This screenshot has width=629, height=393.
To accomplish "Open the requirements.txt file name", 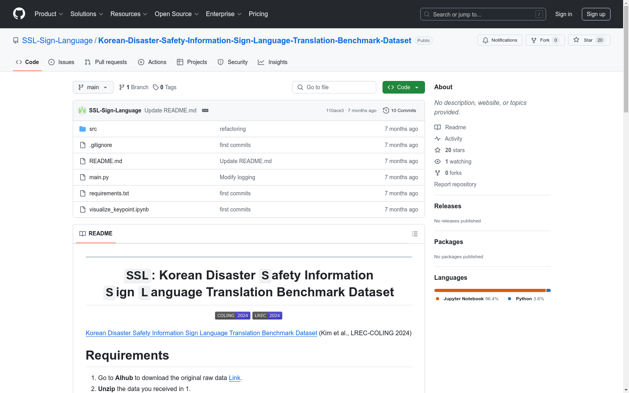I will pos(109,193).
